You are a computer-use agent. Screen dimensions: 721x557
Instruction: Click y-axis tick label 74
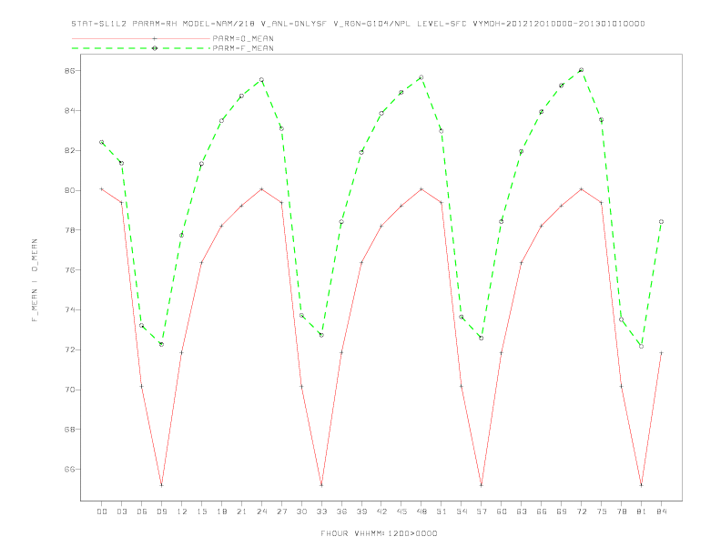tap(70, 309)
